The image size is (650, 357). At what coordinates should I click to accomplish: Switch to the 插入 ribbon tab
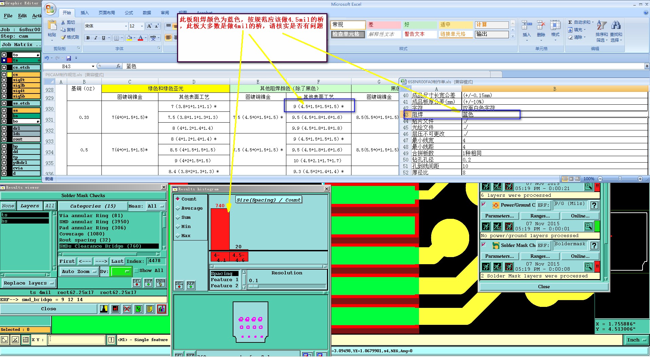point(84,13)
